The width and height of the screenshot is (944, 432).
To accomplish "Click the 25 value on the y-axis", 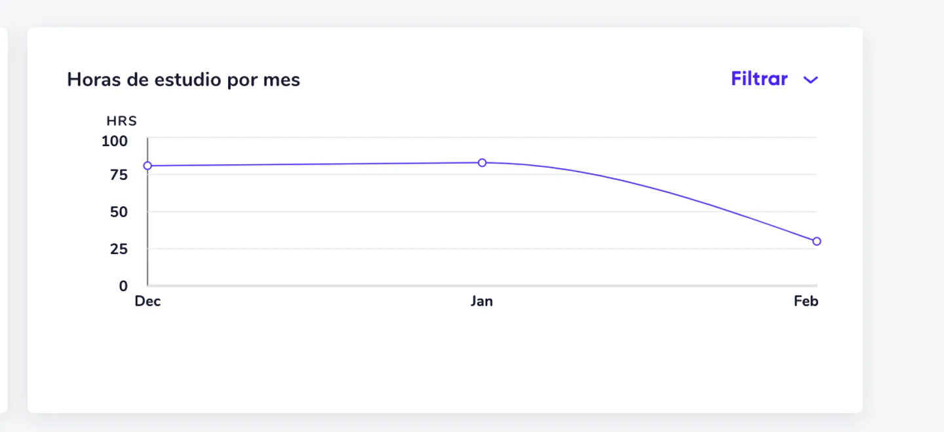I will pyautogui.click(x=119, y=249).
